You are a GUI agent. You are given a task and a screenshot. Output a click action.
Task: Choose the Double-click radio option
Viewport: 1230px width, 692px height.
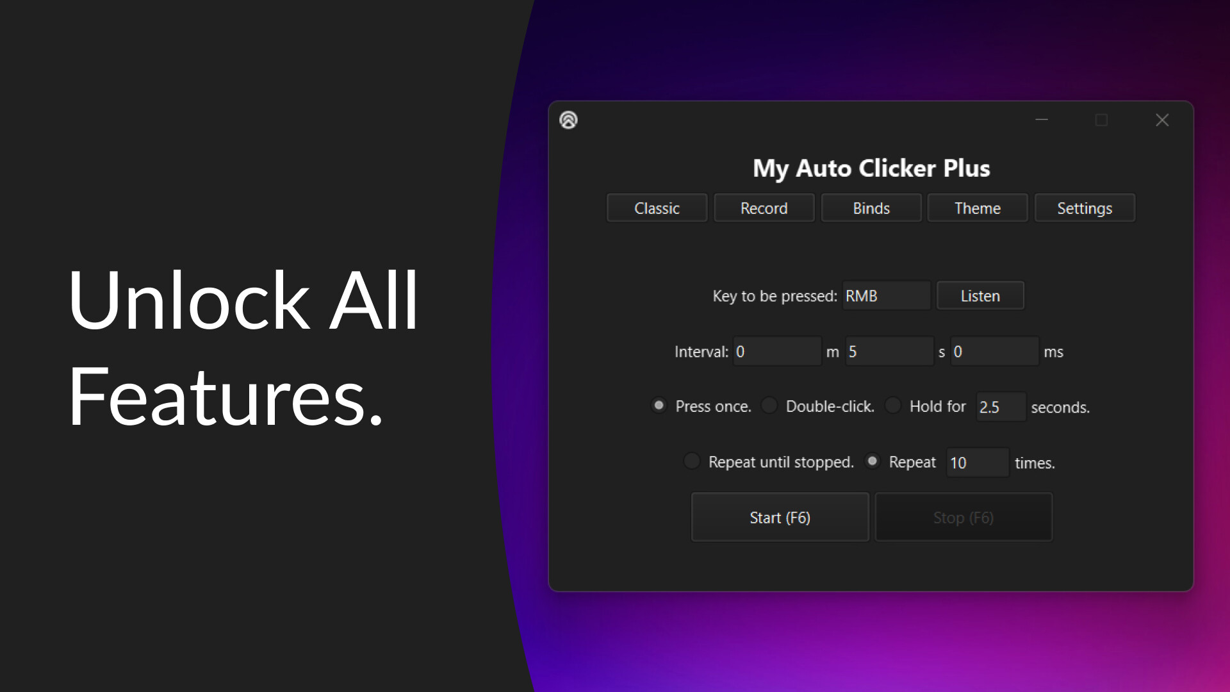coord(769,406)
